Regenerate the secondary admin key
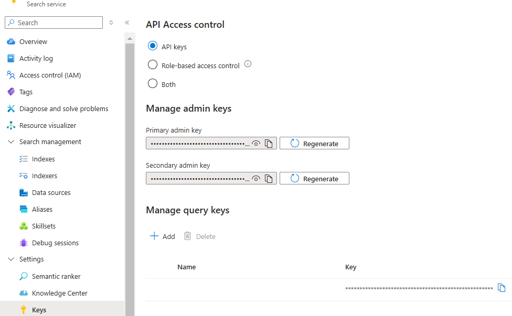The height and width of the screenshot is (316, 512). [x=314, y=178]
